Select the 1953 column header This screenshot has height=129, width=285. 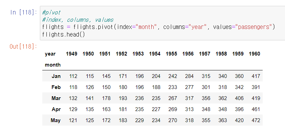[138, 54]
